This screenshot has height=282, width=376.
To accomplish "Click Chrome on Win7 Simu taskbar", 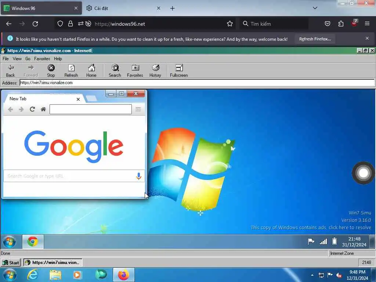I will click(33, 242).
